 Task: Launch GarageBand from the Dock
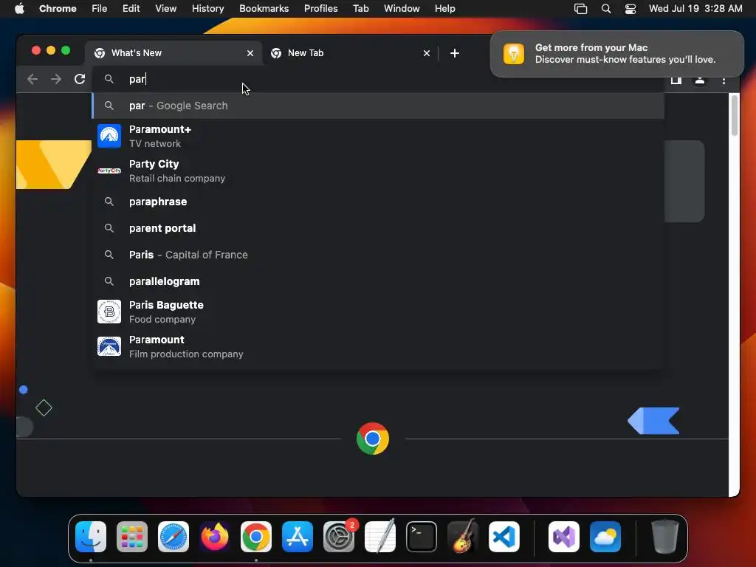point(463,537)
